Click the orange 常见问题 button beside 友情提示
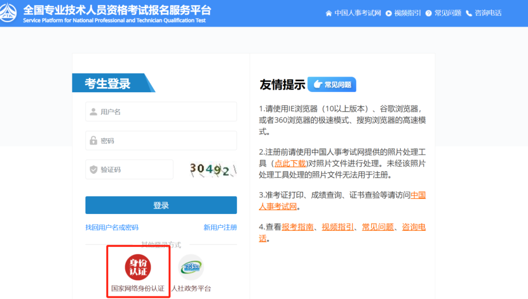 point(331,84)
